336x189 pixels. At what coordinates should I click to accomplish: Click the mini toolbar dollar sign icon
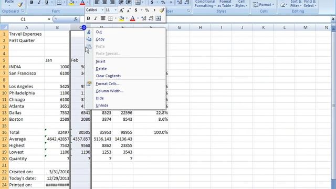coord(136,10)
